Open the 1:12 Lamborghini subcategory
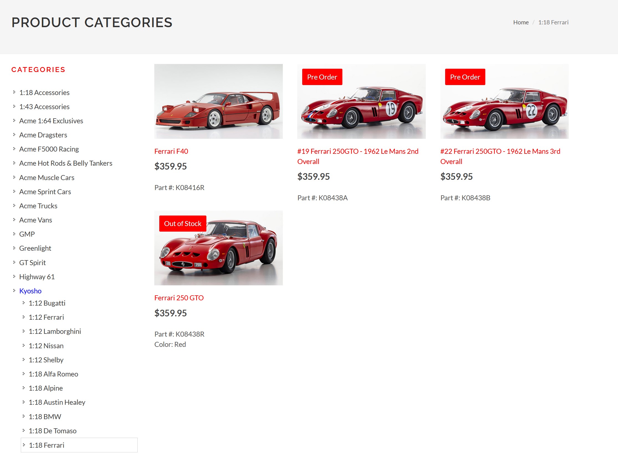Image resolution: width=618 pixels, height=456 pixels. point(55,331)
